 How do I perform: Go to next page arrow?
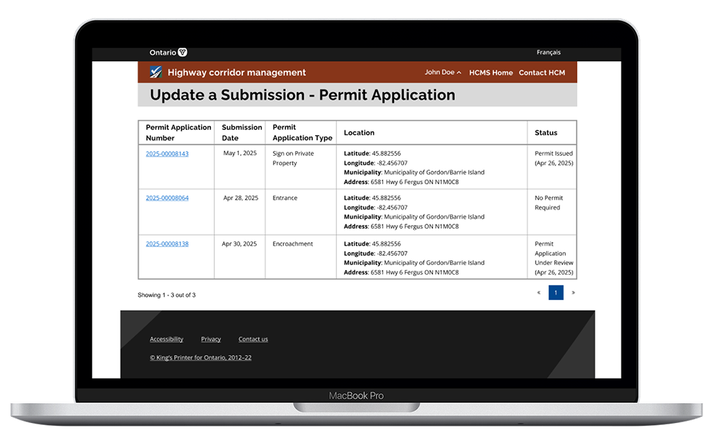coord(573,292)
